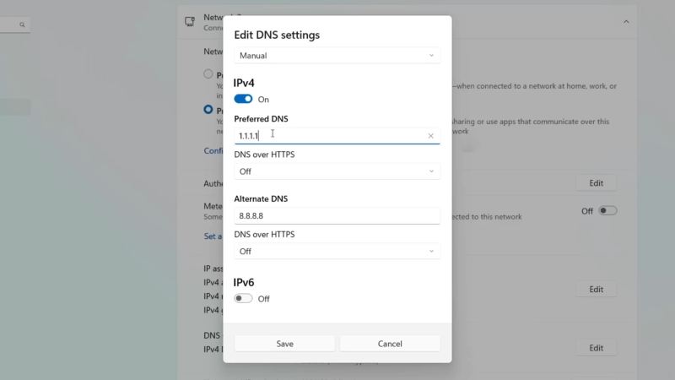The width and height of the screenshot is (675, 380).
Task: Collapse the network section chevron in Settings
Action: click(x=626, y=22)
